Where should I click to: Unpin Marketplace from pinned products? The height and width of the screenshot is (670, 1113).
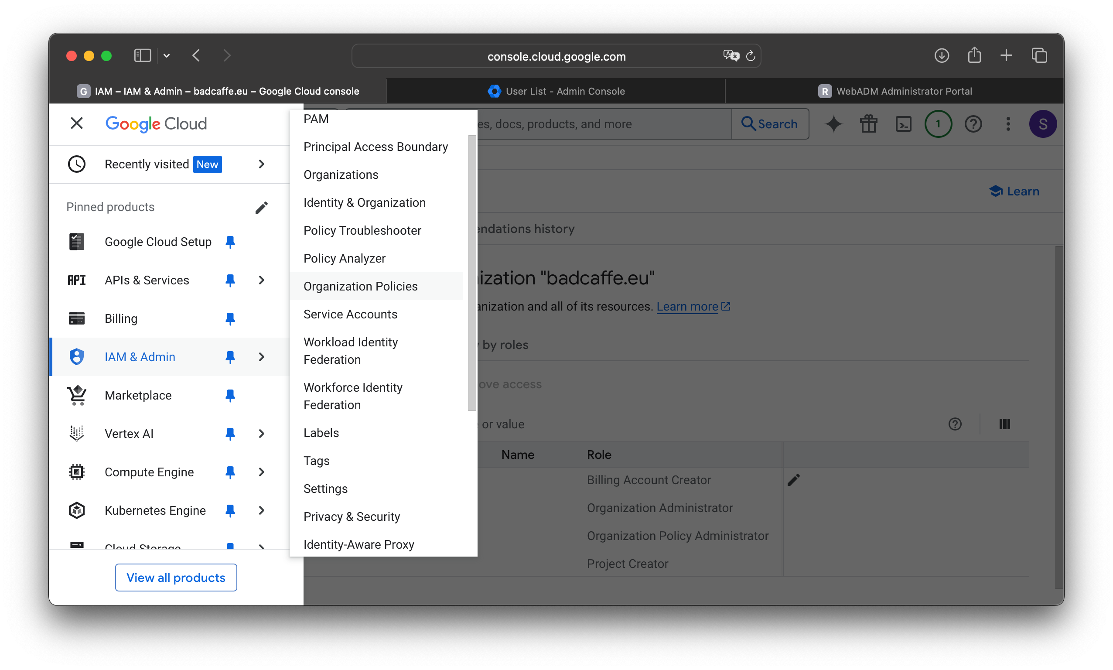tap(230, 396)
